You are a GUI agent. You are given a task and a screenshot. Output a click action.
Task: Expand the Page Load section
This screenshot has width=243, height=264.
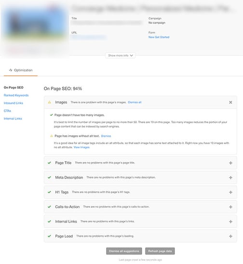pyautogui.click(x=230, y=236)
